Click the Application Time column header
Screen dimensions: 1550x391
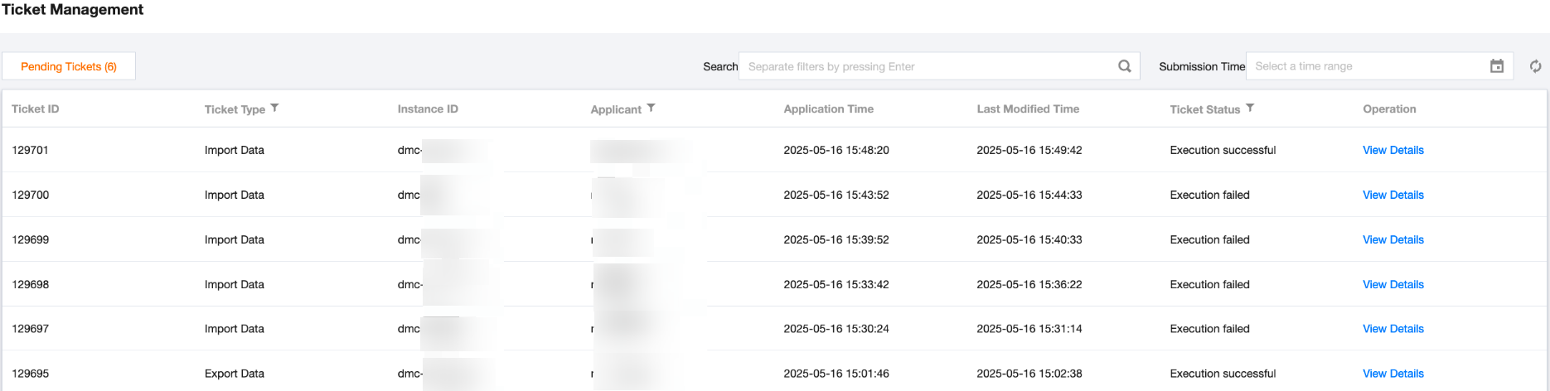tap(828, 109)
